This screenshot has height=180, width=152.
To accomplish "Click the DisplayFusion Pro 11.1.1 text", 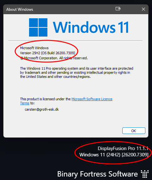I will (123, 148).
